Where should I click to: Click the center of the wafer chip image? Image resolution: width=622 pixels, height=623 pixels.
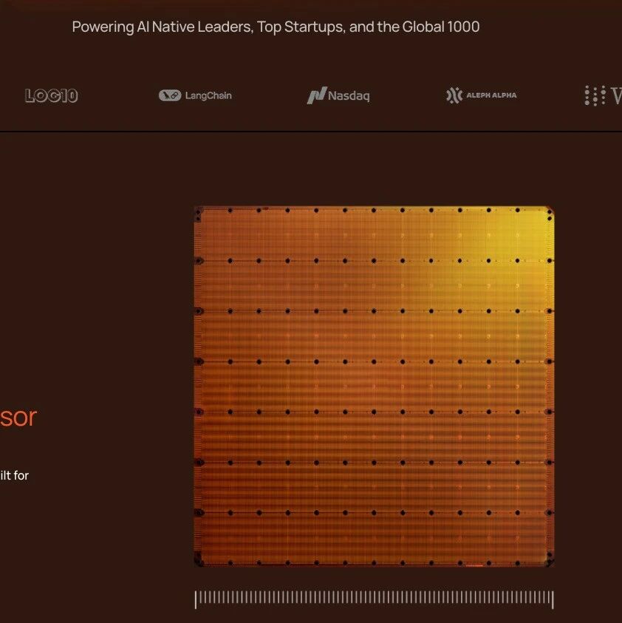374,387
